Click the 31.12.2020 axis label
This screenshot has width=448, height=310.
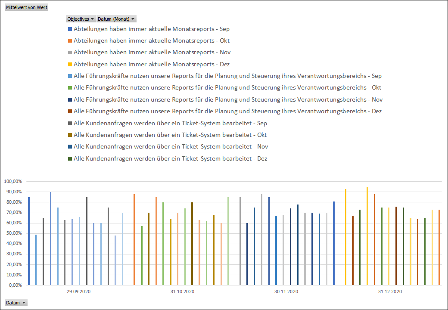coord(390,291)
